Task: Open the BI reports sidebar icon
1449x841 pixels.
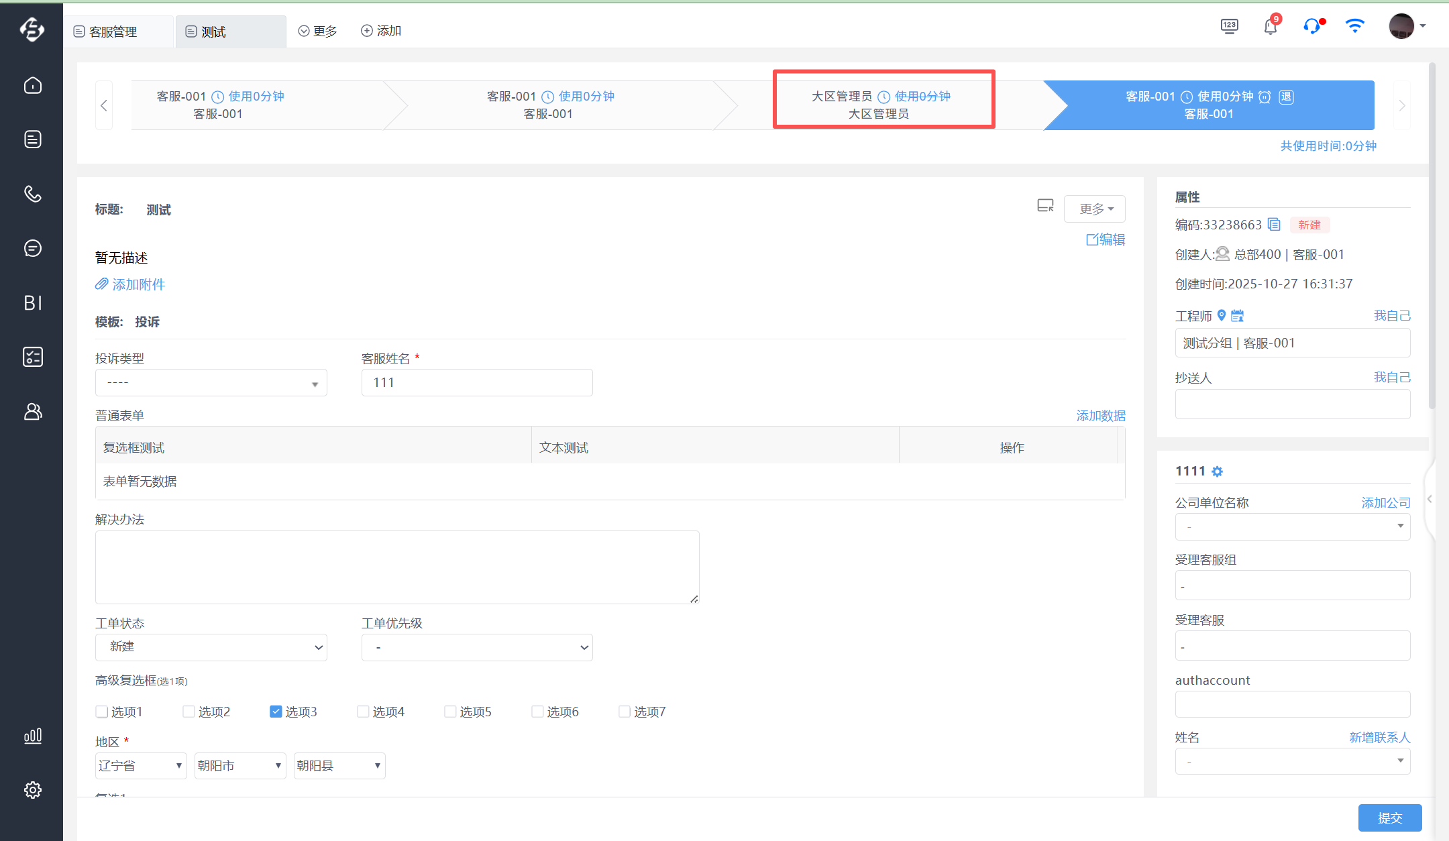Action: pos(32,302)
